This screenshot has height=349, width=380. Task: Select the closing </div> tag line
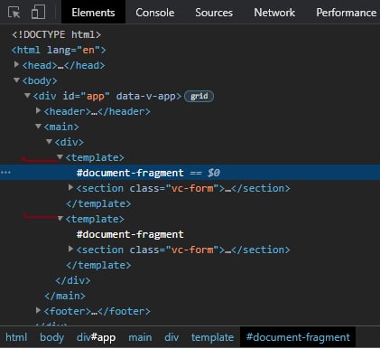pos(73,280)
